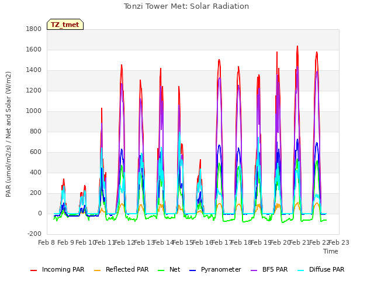
Task: Click the 1000 y-axis tick label
Action: pos(34,111)
